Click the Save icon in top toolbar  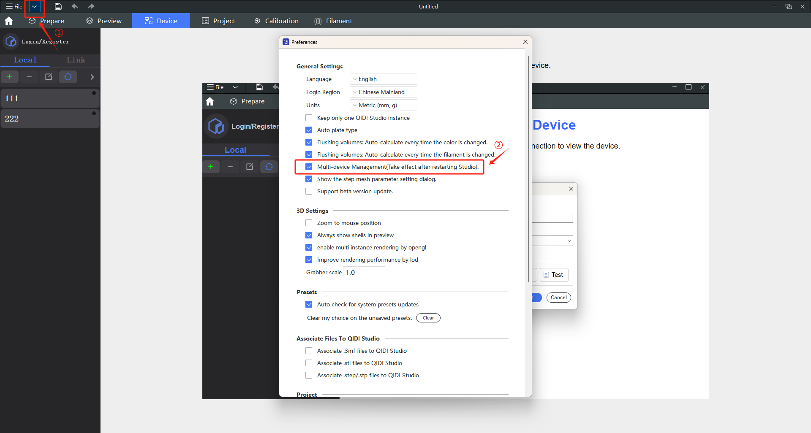(x=58, y=6)
